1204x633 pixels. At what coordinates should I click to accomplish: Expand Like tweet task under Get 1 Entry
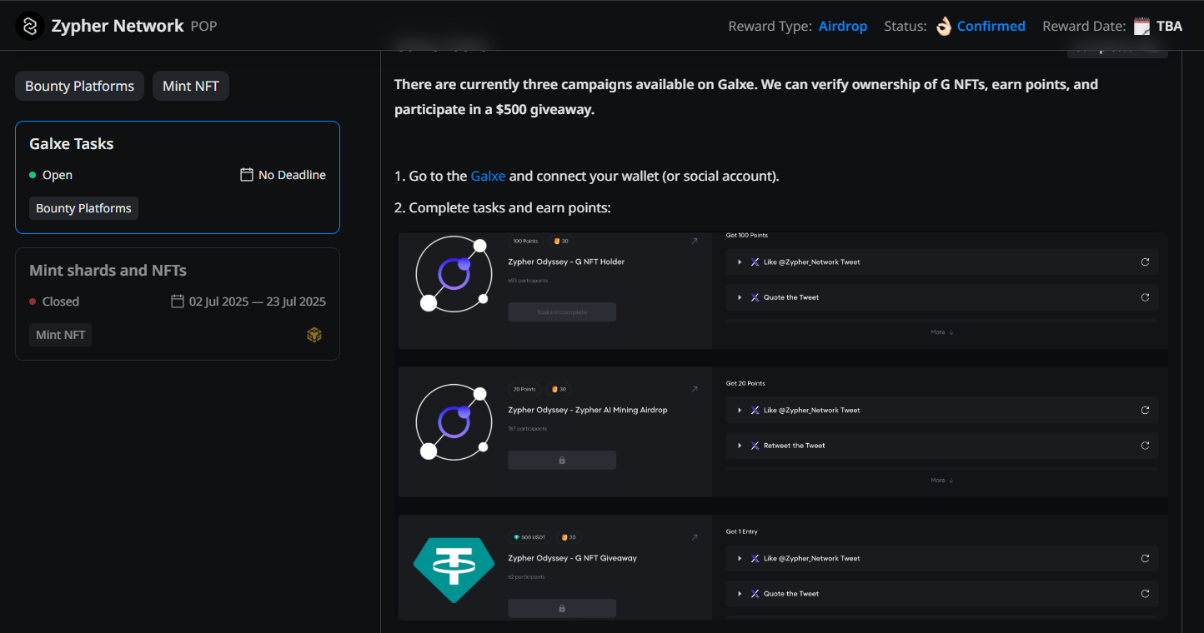739,558
